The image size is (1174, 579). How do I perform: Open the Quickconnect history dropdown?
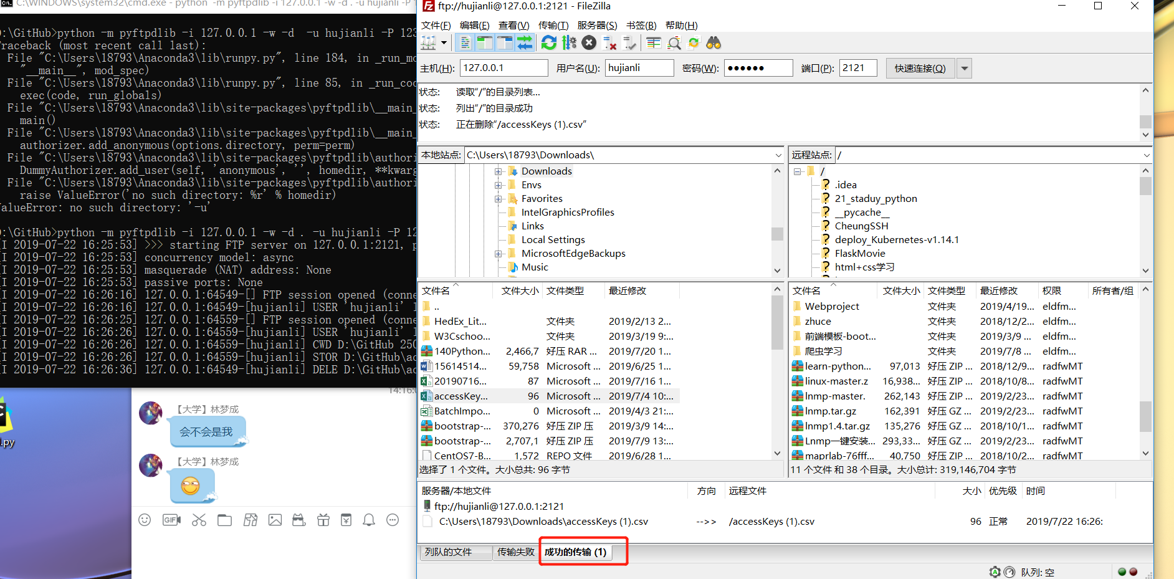click(x=965, y=69)
